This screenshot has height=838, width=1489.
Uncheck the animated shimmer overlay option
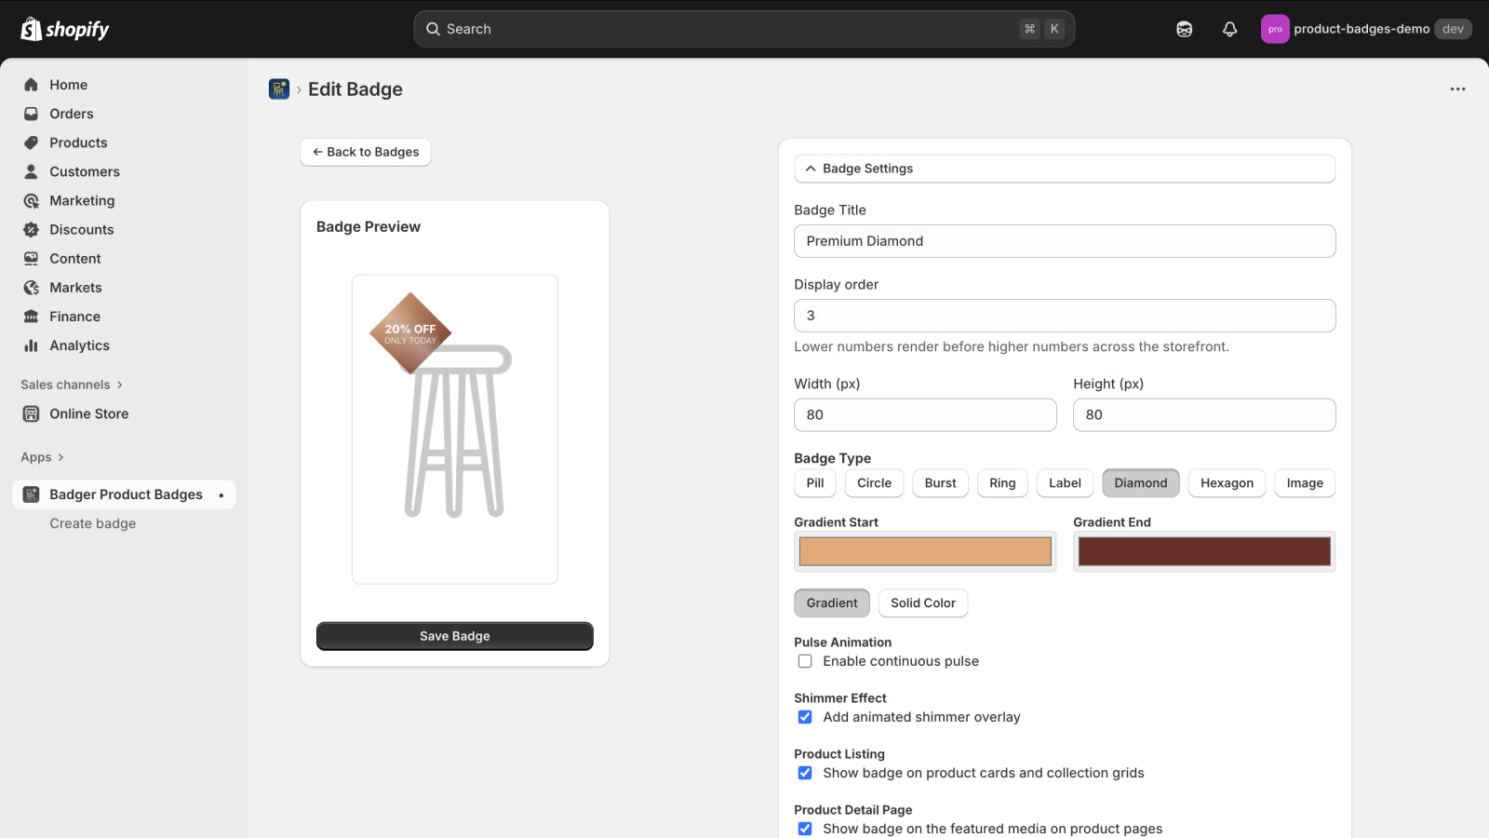click(805, 717)
